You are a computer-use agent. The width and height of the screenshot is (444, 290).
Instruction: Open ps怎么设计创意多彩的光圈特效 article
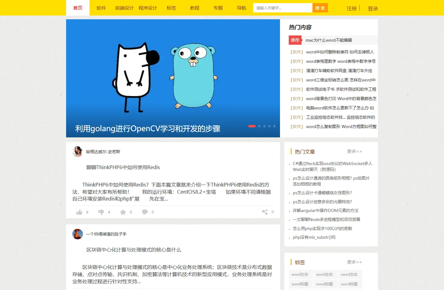click(322, 202)
